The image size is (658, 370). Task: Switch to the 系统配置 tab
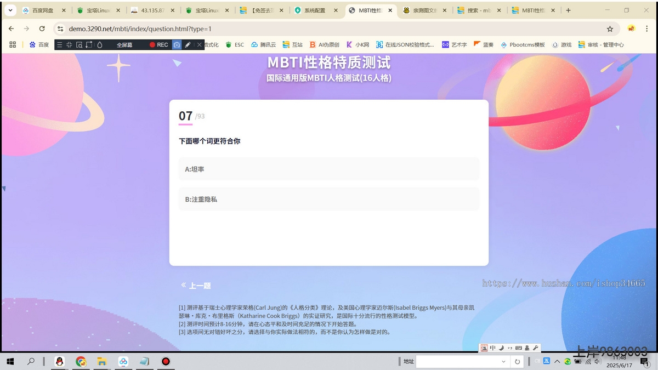point(314,10)
